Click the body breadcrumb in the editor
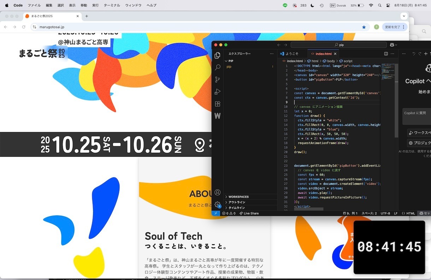This screenshot has width=431, height=280. [328, 61]
